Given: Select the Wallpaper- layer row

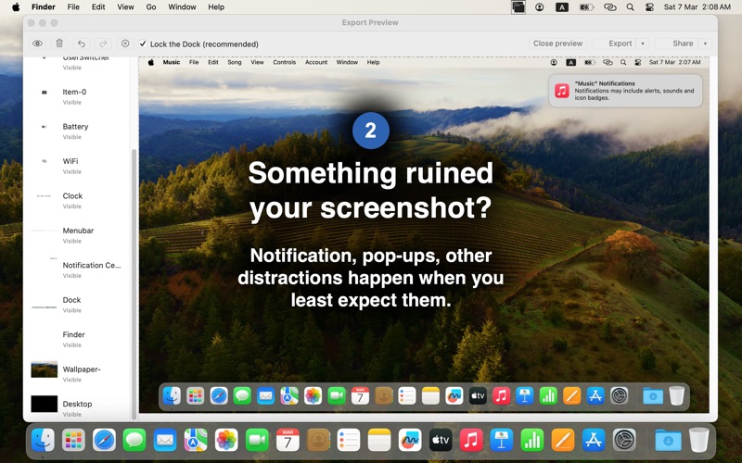Looking at the screenshot, I should click(x=76, y=374).
